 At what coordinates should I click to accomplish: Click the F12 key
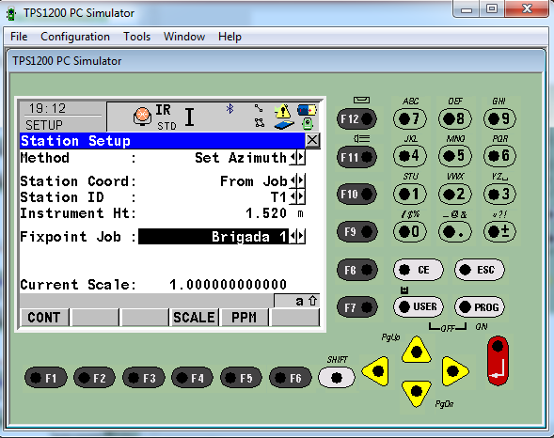pyautogui.click(x=357, y=118)
